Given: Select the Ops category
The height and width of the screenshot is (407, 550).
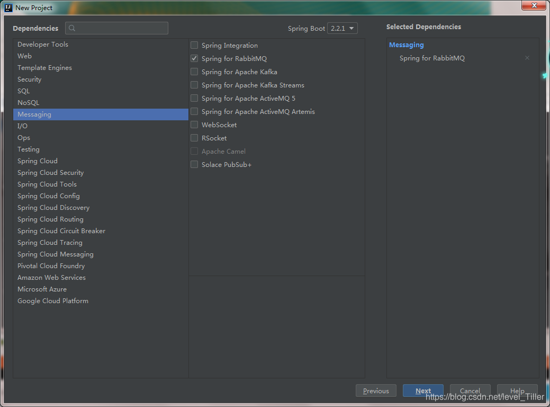Looking at the screenshot, I should pos(101,138).
